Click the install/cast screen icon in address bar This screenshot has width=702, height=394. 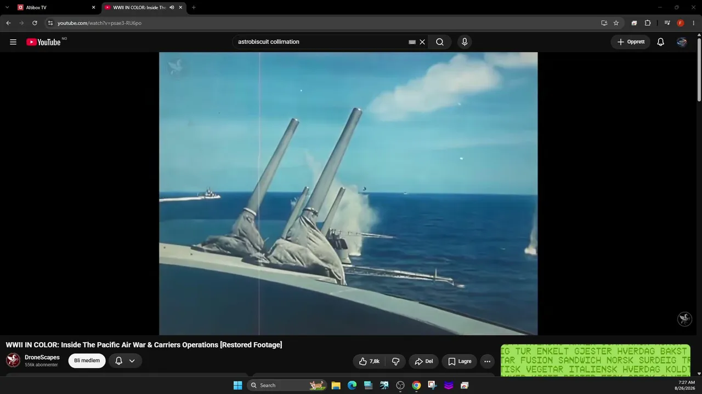[x=604, y=23]
